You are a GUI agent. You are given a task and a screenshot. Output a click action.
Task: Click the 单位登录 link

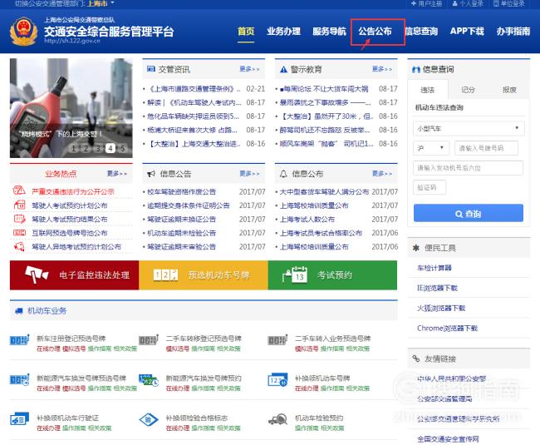pyautogui.click(x=509, y=3)
